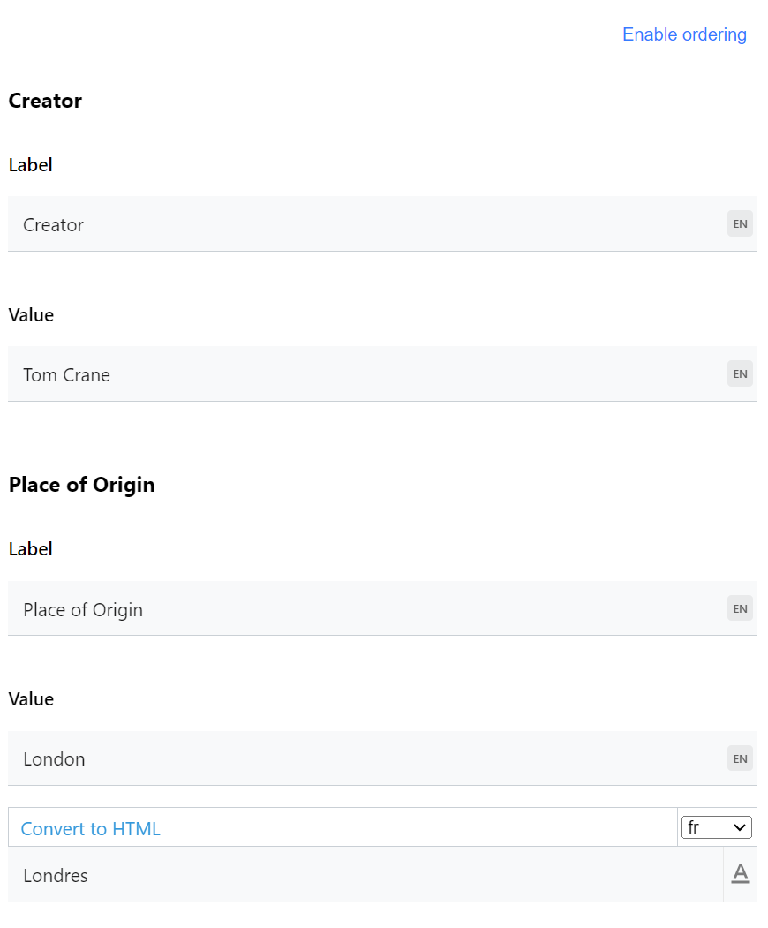This screenshot has height=928, width=768.
Task: Click the EN badge on Creator label field
Action: pyautogui.click(x=740, y=224)
